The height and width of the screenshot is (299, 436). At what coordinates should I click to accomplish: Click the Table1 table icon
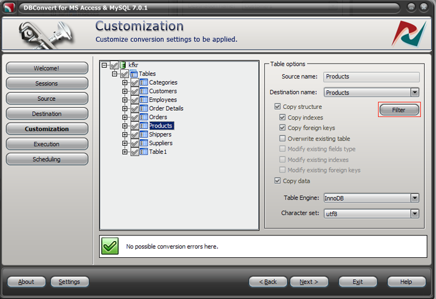pos(144,151)
